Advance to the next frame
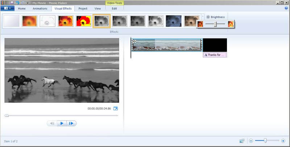290x147 pixels. [71, 123]
